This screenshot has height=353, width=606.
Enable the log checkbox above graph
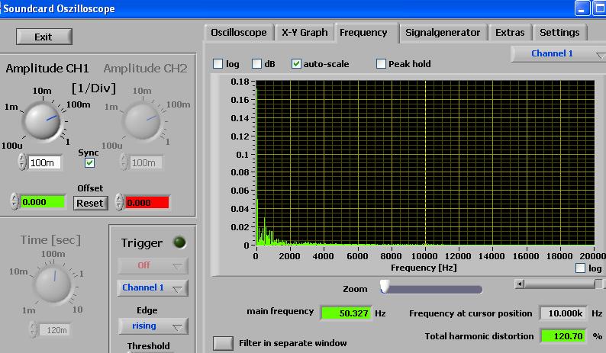click(x=218, y=64)
